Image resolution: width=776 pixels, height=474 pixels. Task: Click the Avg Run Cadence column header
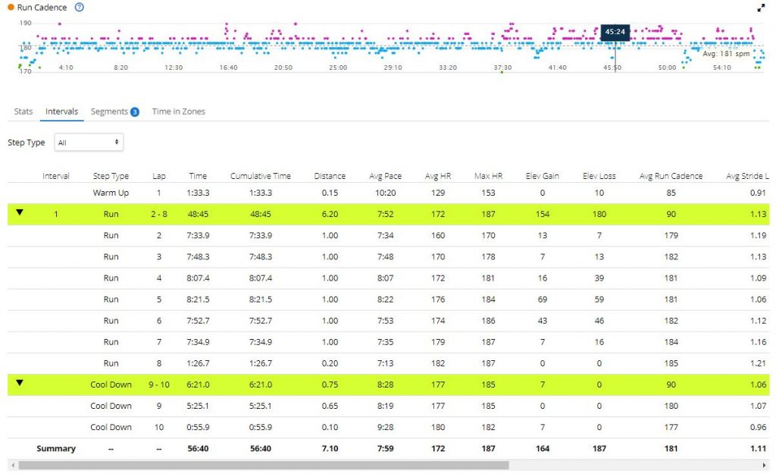point(671,176)
